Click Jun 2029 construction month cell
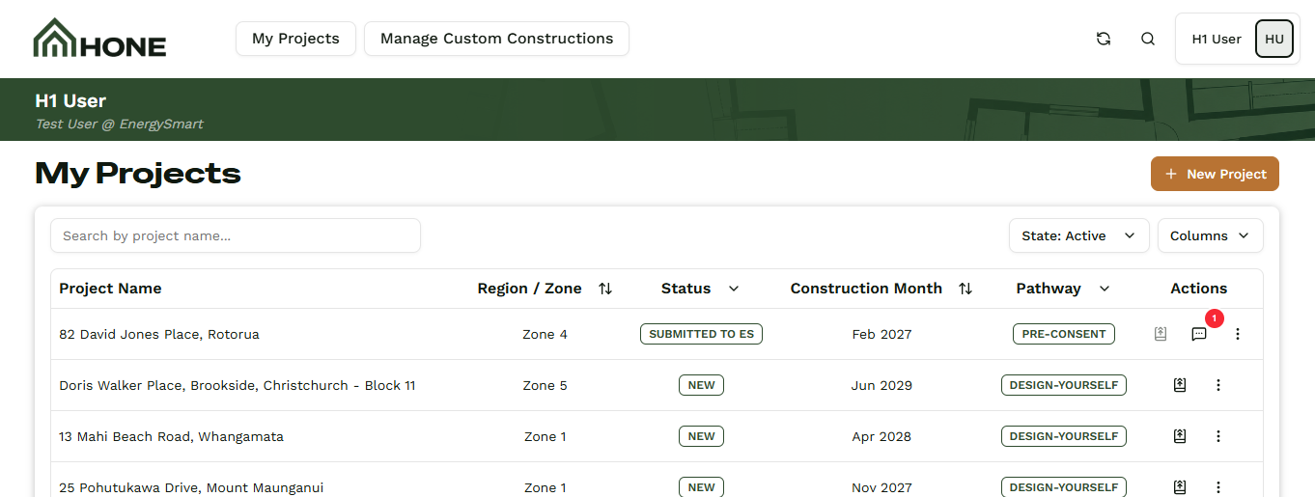Viewport: 1315px width, 497px height. 881,385
